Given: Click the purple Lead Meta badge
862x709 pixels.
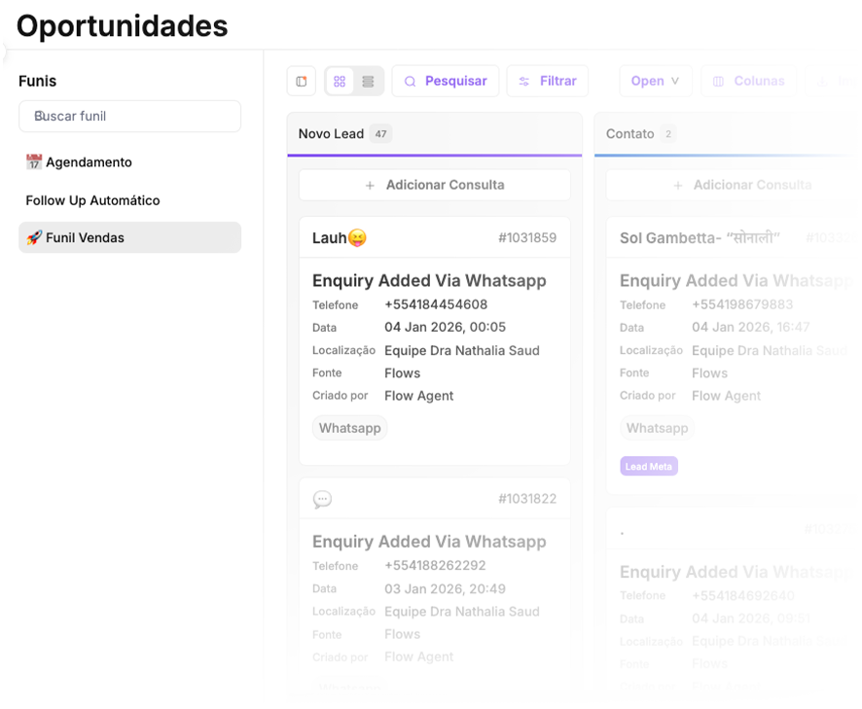Looking at the screenshot, I should pyautogui.click(x=649, y=467).
